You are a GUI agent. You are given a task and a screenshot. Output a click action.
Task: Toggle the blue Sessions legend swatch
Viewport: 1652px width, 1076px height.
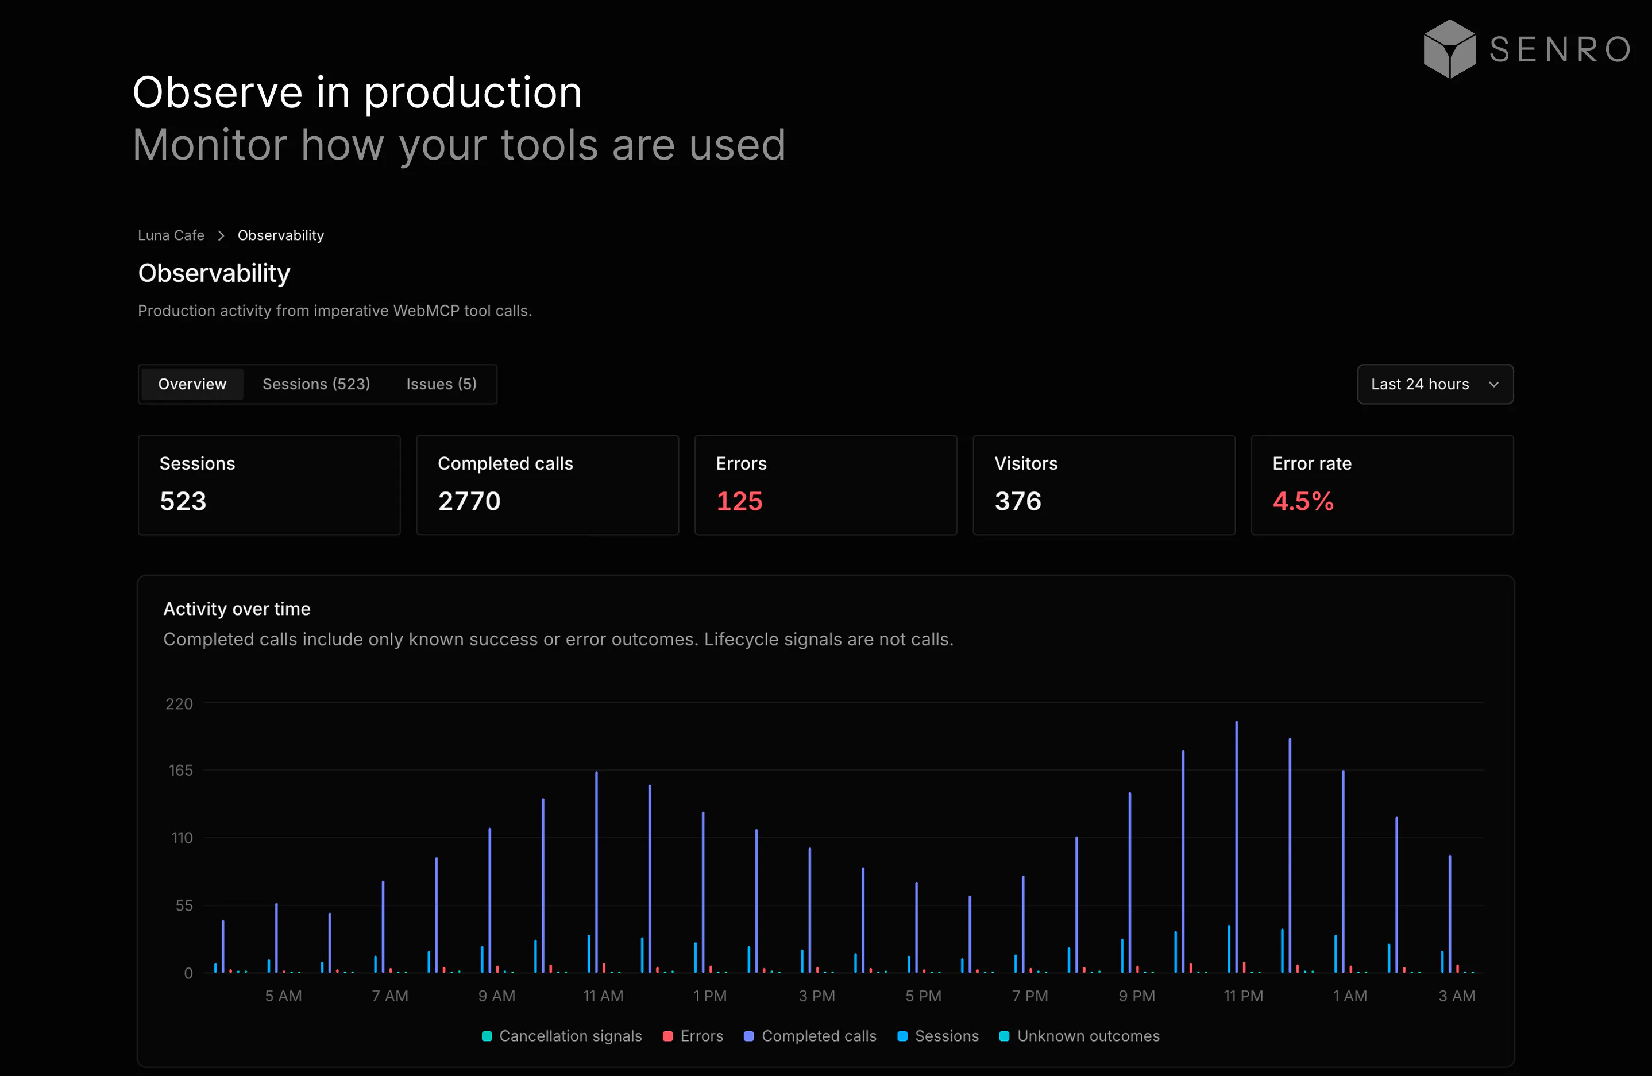pyautogui.click(x=902, y=1036)
